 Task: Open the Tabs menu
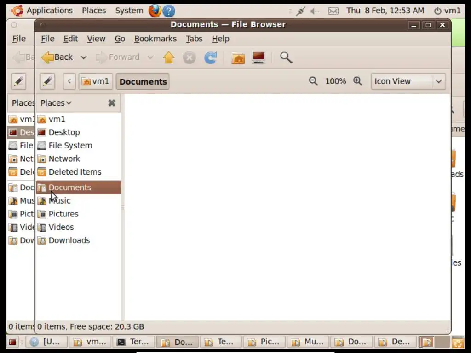coord(194,39)
